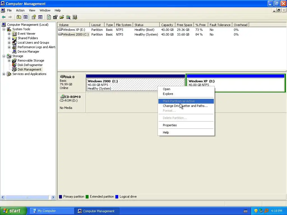Viewport: 287px width, 215px height.
Task: Click the Disk 0 drive icon
Action: coord(62,77)
